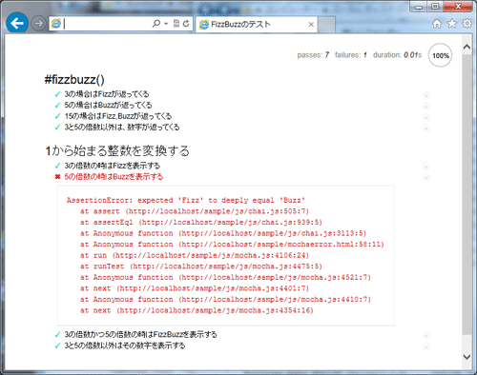Click the passes: 7 link

(313, 55)
